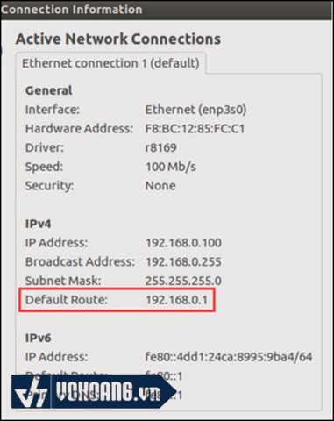Select the IPv6 address fe80::4dd1:24ca:8995:9ba4/64
334x421 pixels.
point(229,357)
